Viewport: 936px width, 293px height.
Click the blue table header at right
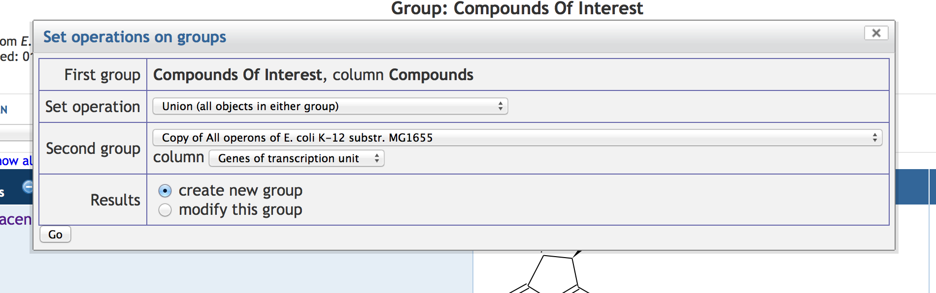[x=911, y=187]
